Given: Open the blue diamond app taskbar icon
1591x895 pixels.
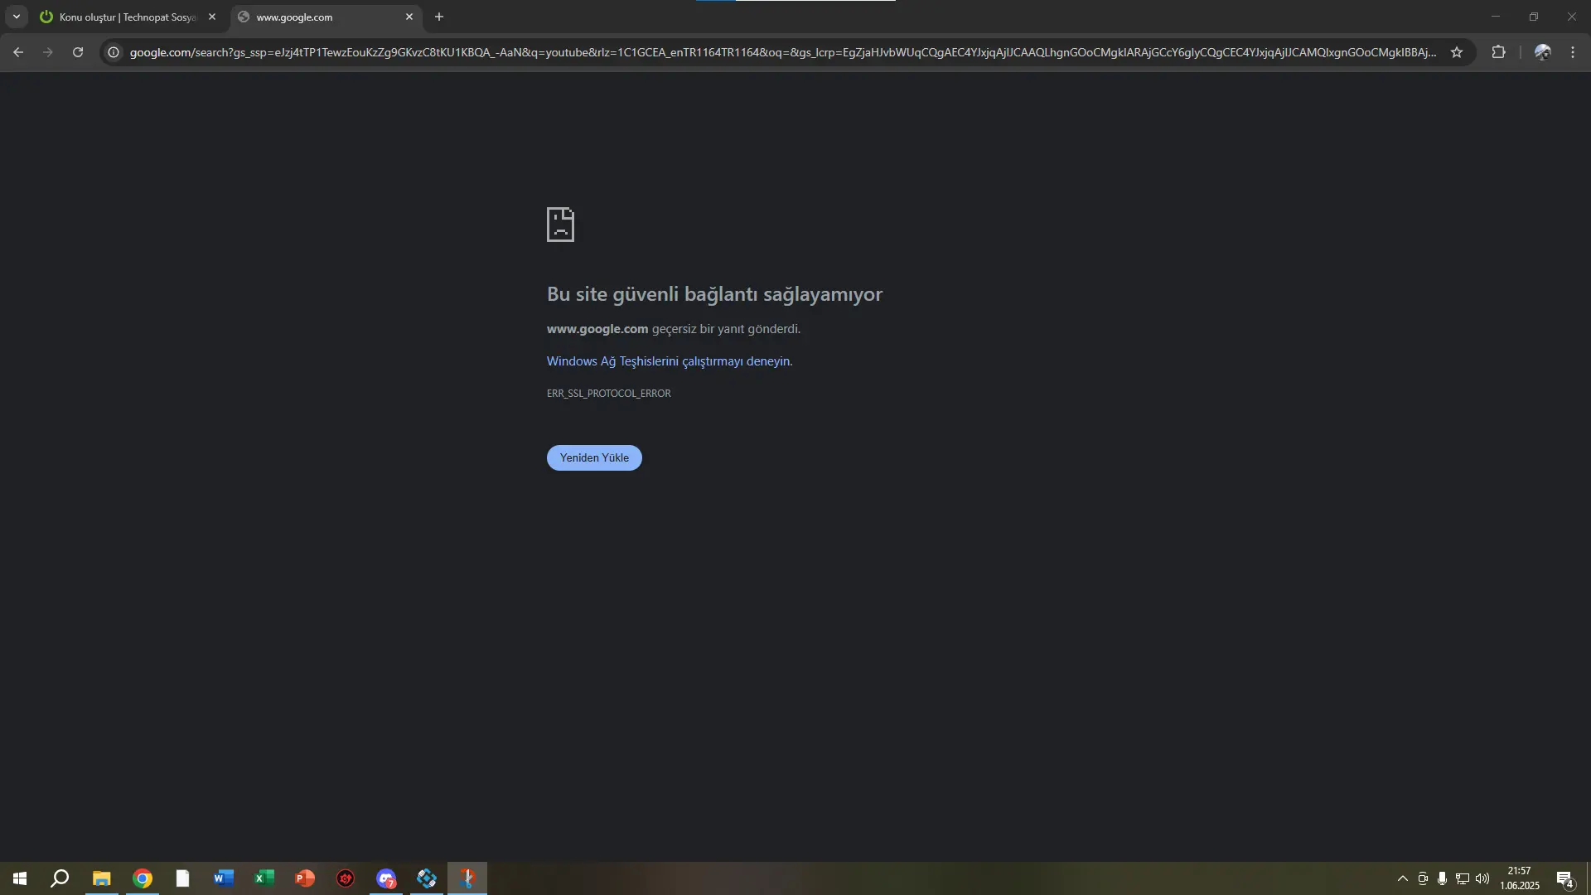Looking at the screenshot, I should [x=427, y=878].
